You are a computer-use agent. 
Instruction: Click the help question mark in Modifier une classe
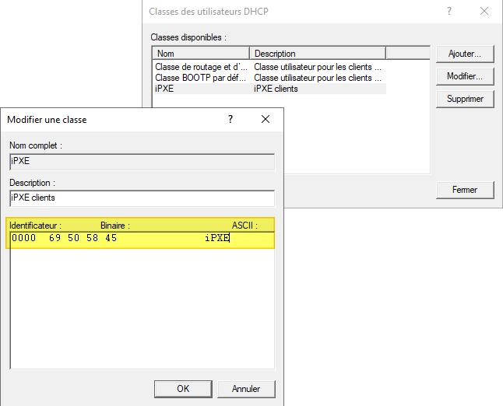coord(230,119)
